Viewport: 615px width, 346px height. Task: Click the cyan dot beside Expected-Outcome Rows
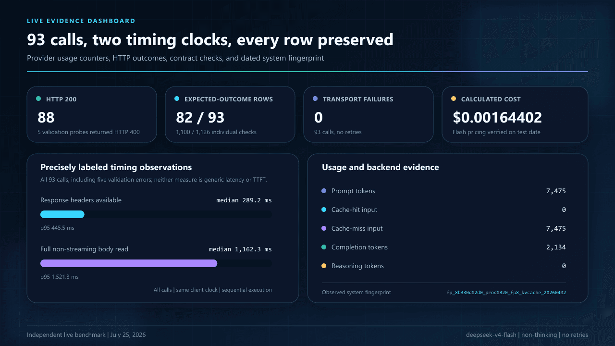pyautogui.click(x=177, y=99)
